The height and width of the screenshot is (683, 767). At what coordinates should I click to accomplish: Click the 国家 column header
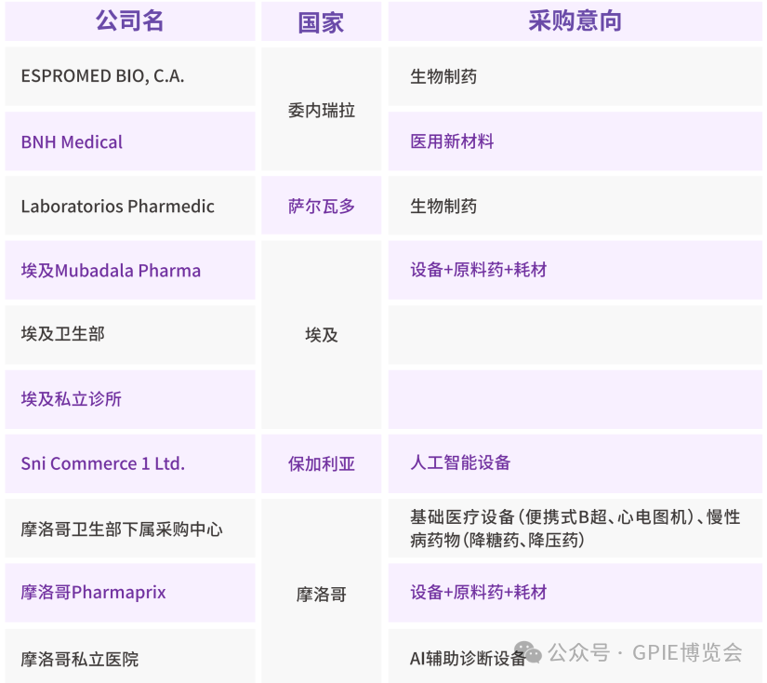pos(321,22)
